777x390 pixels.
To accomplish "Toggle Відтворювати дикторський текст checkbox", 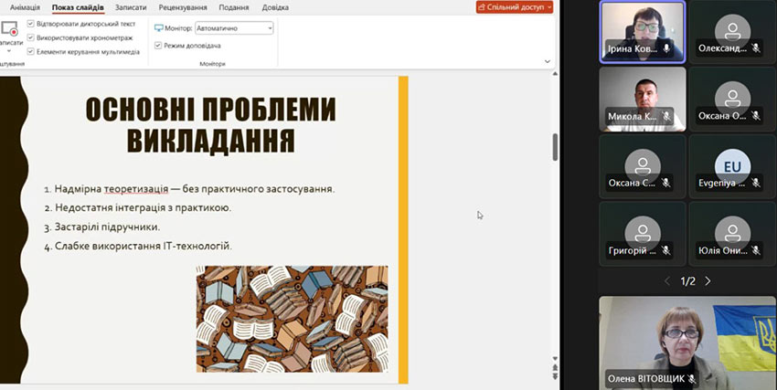I will coord(30,23).
